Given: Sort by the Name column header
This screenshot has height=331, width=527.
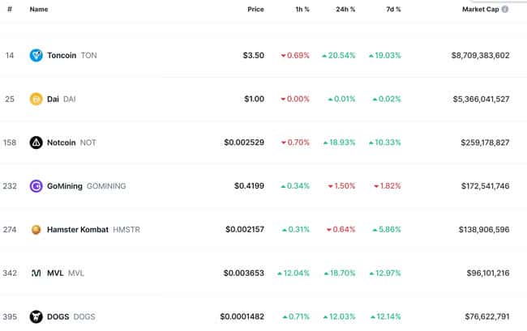Looking at the screenshot, I should [39, 10].
